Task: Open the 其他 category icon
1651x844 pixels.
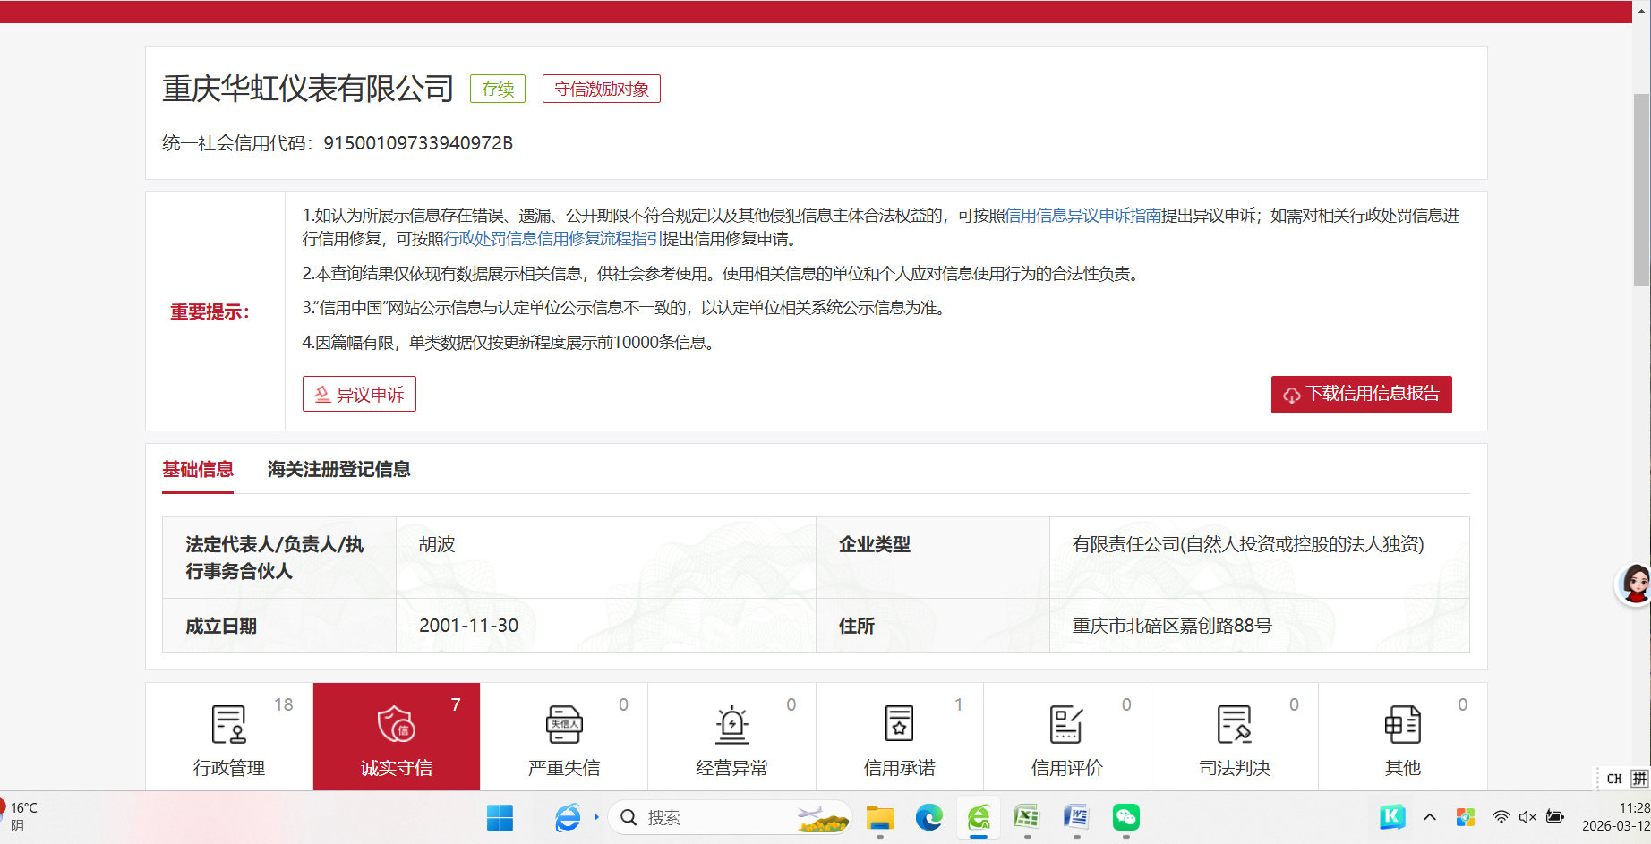Action: 1402,725
